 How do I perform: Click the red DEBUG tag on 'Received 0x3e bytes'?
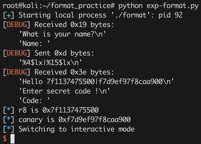pos(17,72)
